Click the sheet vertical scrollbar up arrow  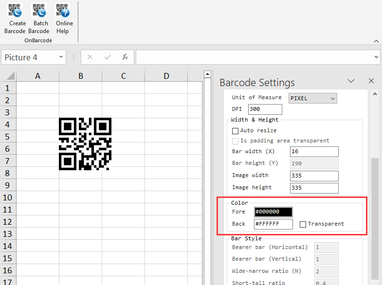point(207,74)
